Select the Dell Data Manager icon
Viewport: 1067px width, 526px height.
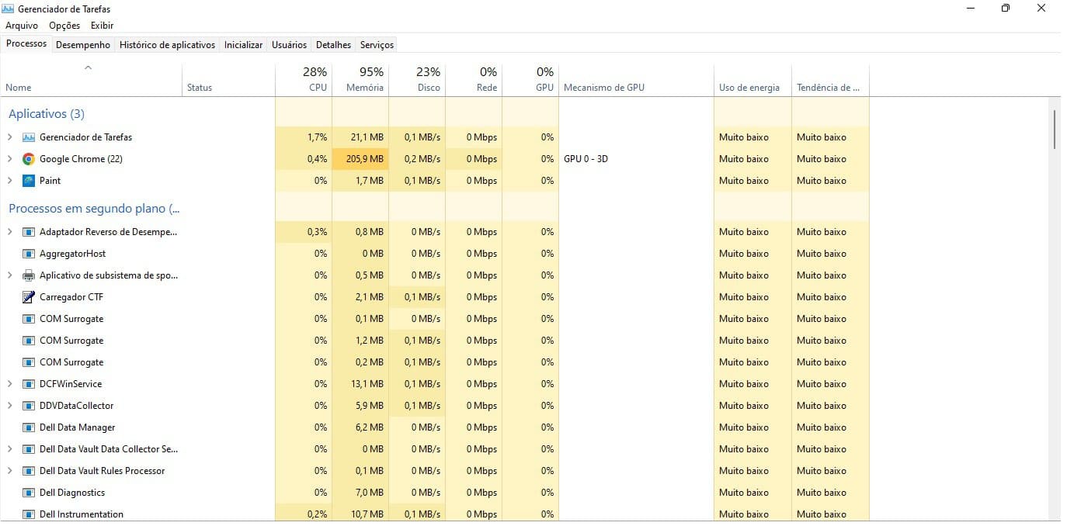coord(29,427)
